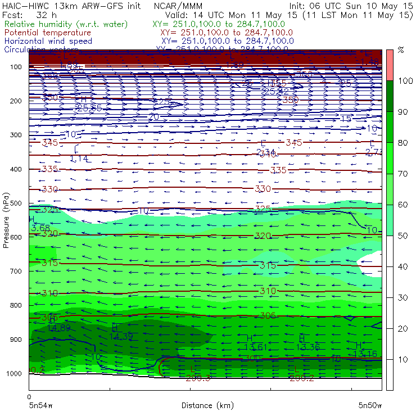Click the wind maximum label '25.65'

89,108
